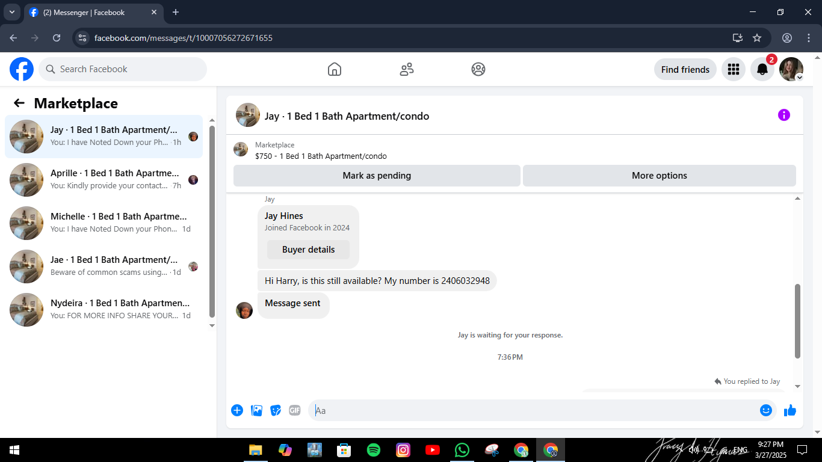Click Jay's avatar in the chat header
The image size is (822, 462).
(x=248, y=115)
